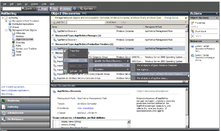
Task: Select Service Level Tracking tree item
Action: (26, 49)
